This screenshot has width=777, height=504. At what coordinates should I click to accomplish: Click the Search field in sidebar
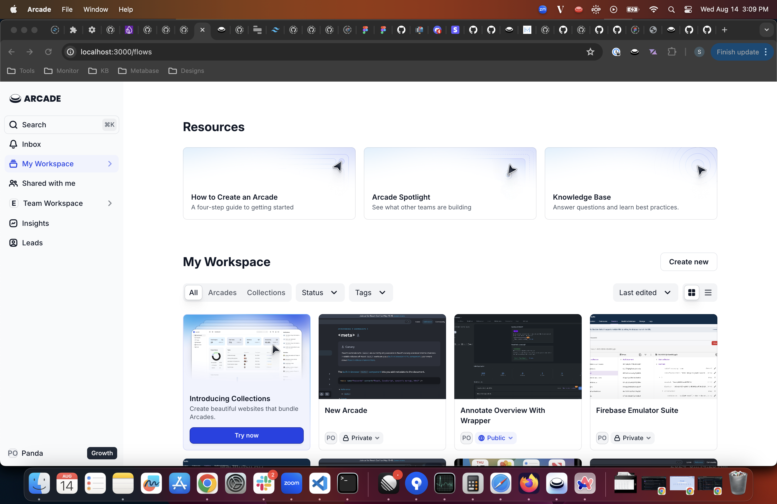click(61, 124)
